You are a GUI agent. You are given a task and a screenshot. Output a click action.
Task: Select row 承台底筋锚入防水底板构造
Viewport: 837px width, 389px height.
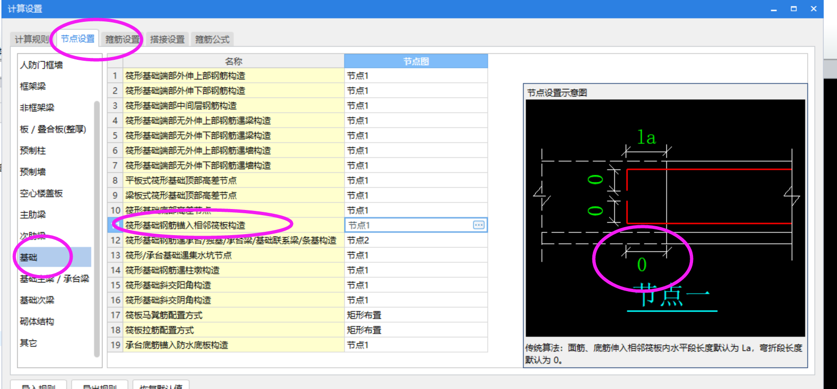tap(233, 345)
